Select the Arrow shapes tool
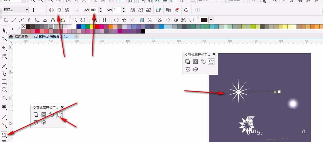Viewport: 323px width, 142px height. pyautogui.click(x=168, y=20)
